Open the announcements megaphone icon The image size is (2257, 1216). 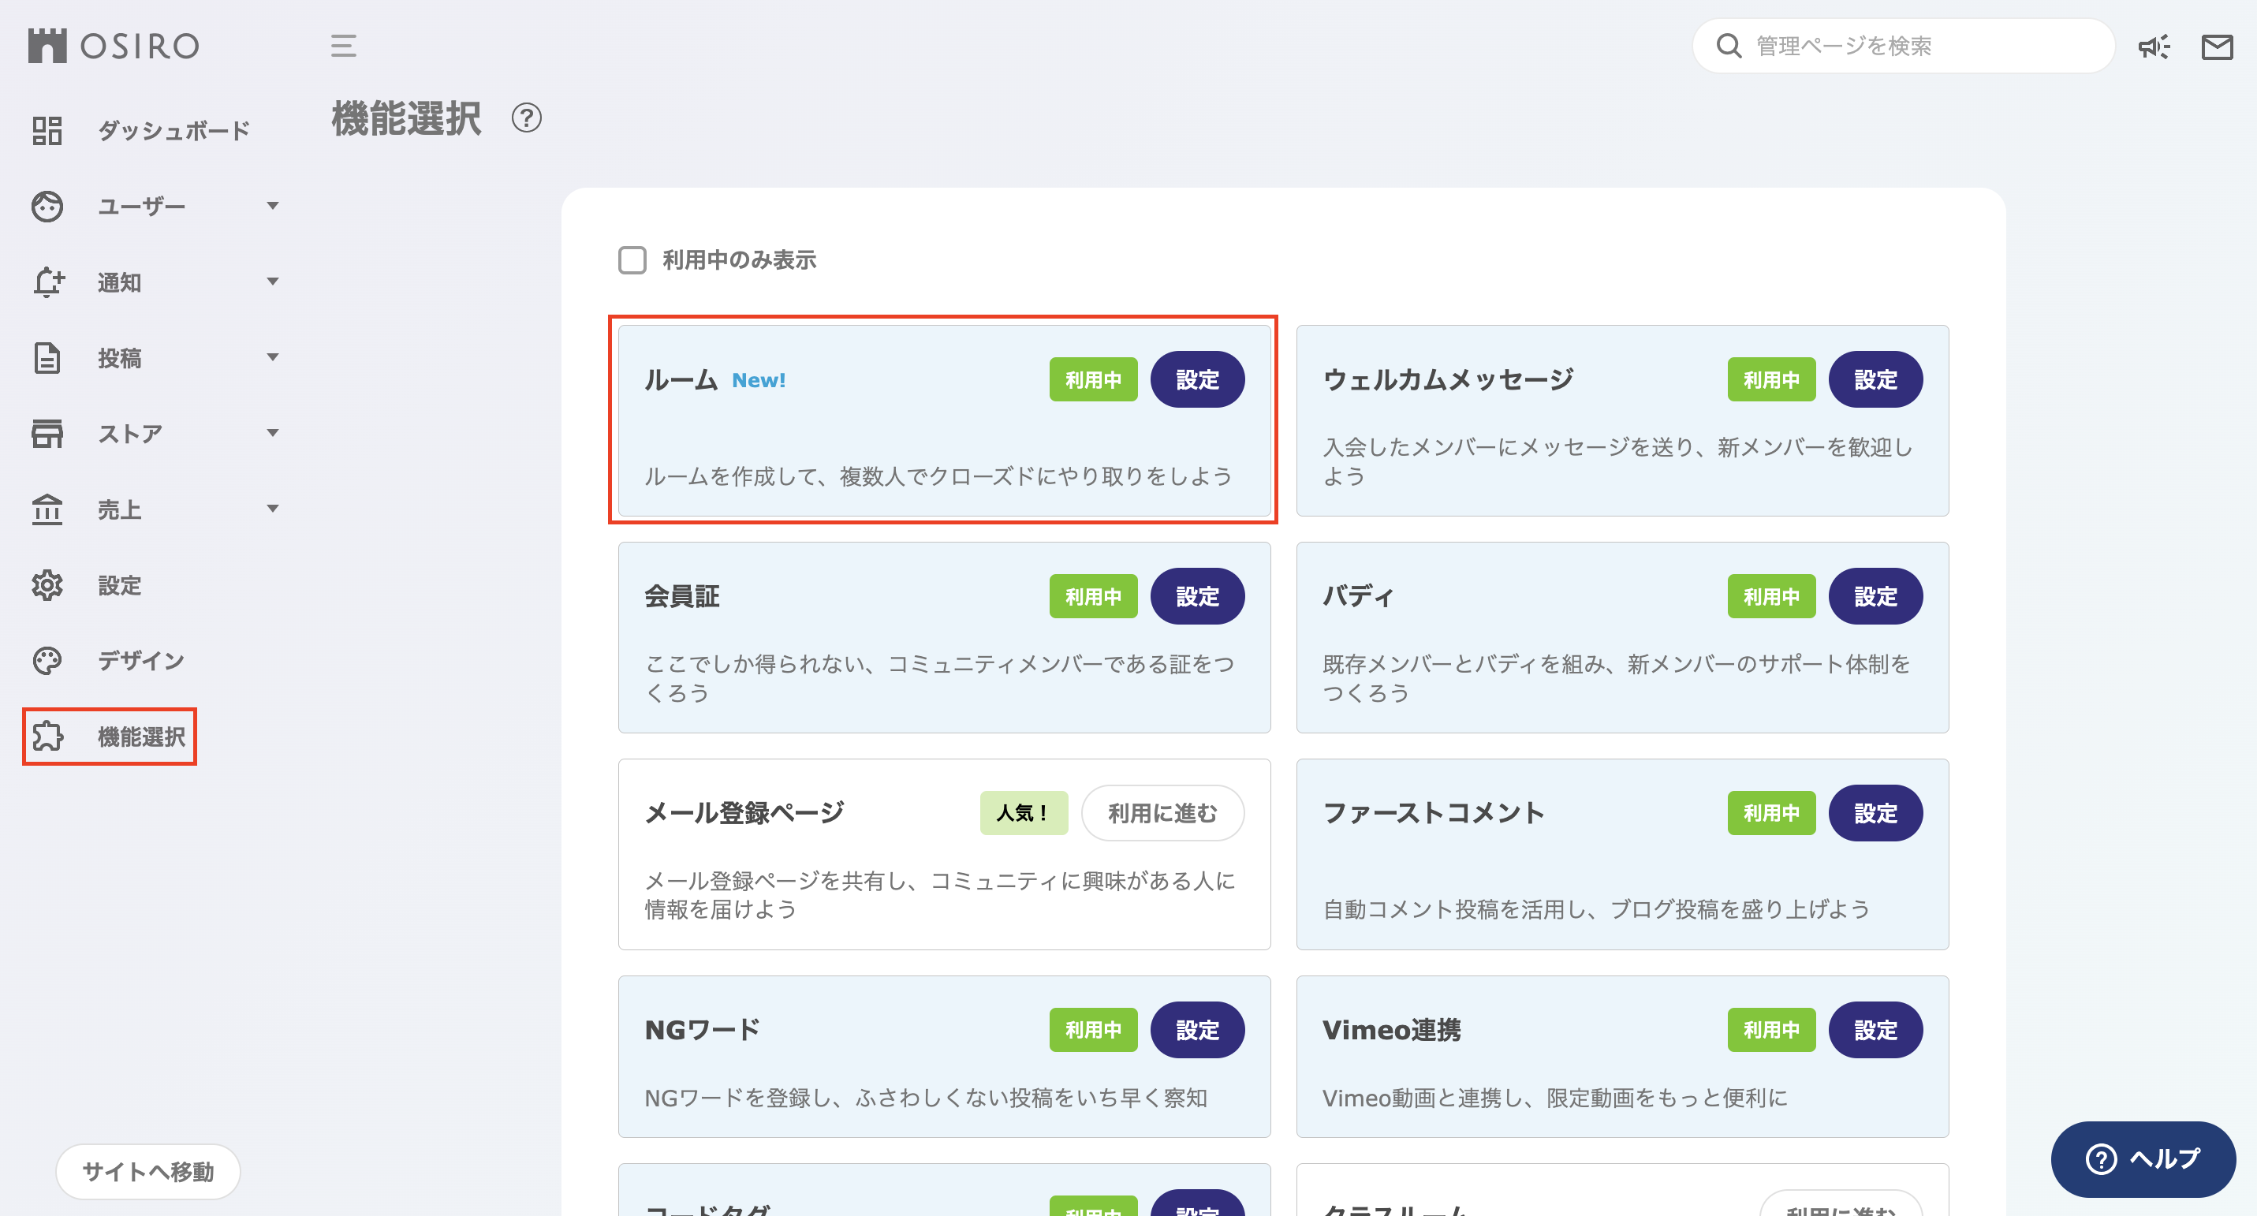pos(2154,47)
